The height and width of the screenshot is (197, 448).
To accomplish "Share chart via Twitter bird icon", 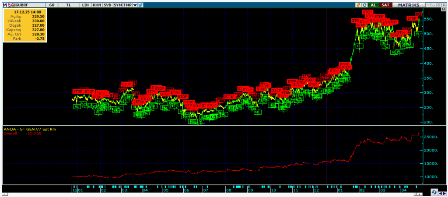I will tap(140, 5).
